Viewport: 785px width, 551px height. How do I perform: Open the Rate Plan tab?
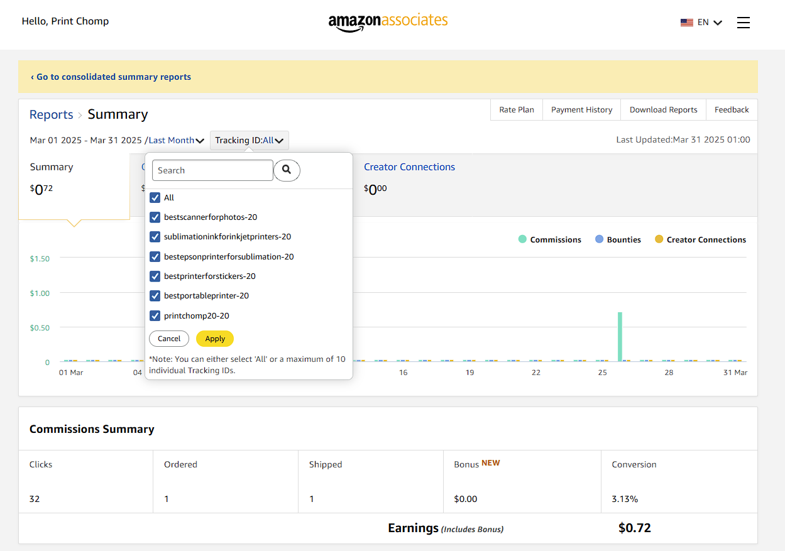pos(517,109)
